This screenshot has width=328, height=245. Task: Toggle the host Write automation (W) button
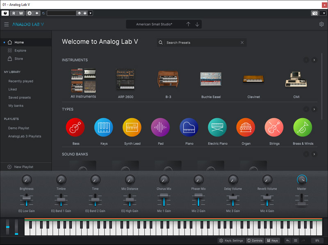click(x=21, y=13)
